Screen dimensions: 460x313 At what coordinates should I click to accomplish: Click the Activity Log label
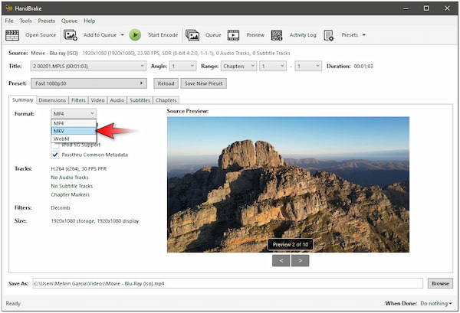coord(303,35)
